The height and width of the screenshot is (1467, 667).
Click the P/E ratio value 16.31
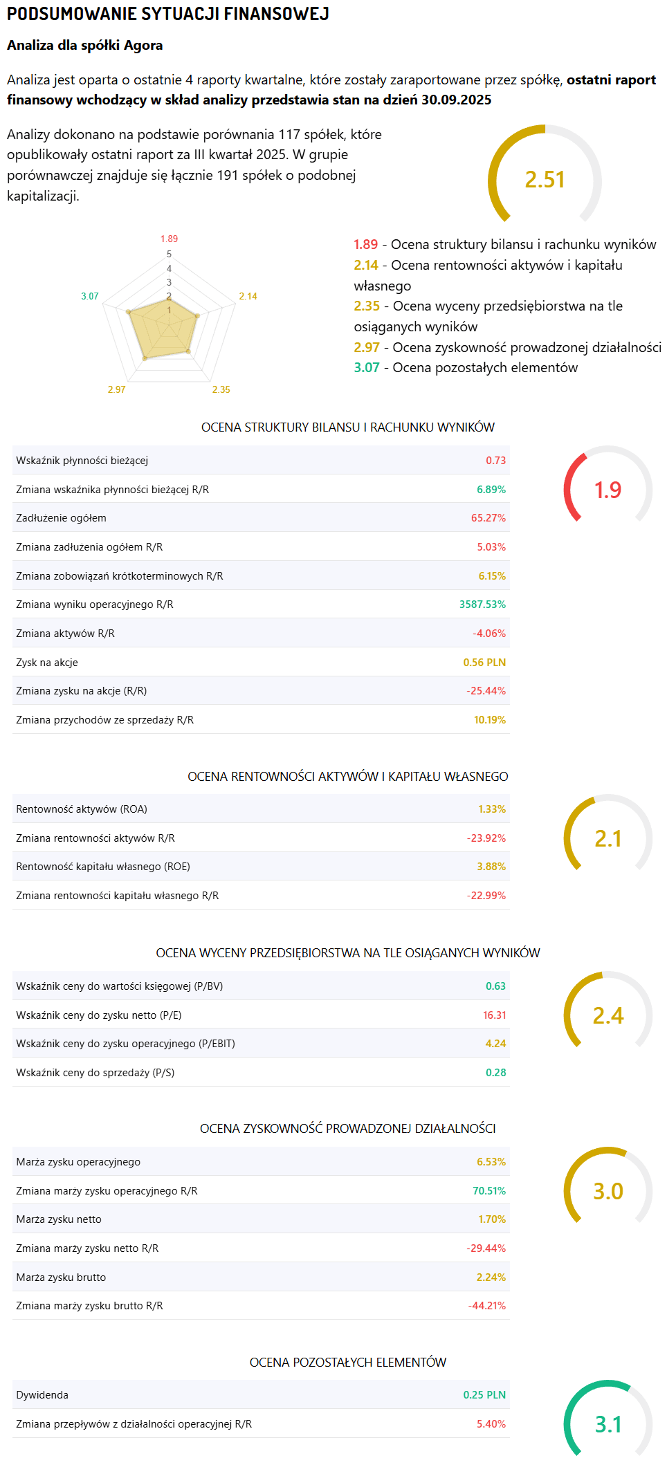pyautogui.click(x=494, y=1015)
